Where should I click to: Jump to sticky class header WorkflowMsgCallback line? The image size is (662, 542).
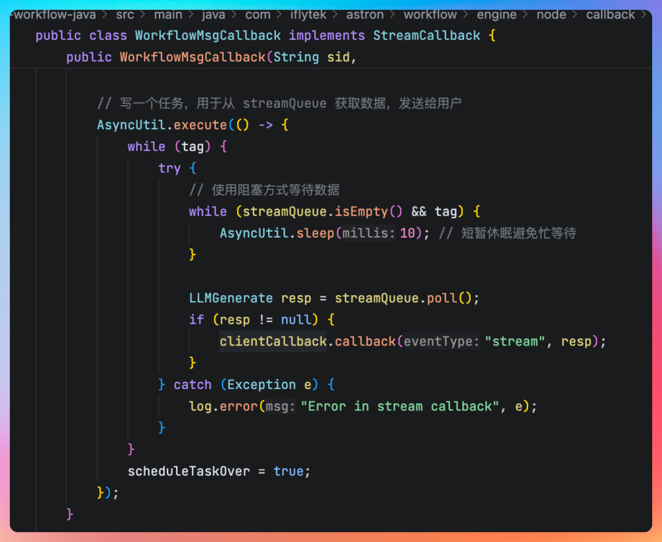click(199, 35)
